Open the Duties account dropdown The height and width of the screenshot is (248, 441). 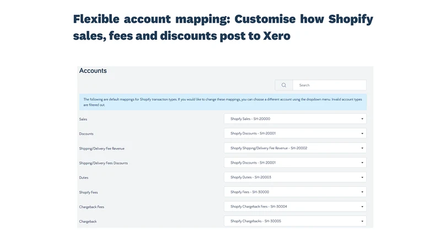pyautogui.click(x=295, y=177)
